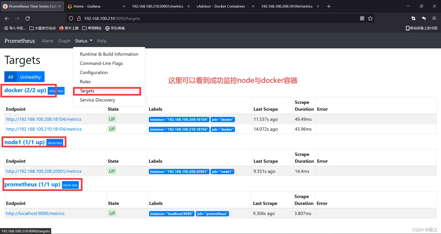
Task: Open a new tab with the plus button
Action: (329, 6)
